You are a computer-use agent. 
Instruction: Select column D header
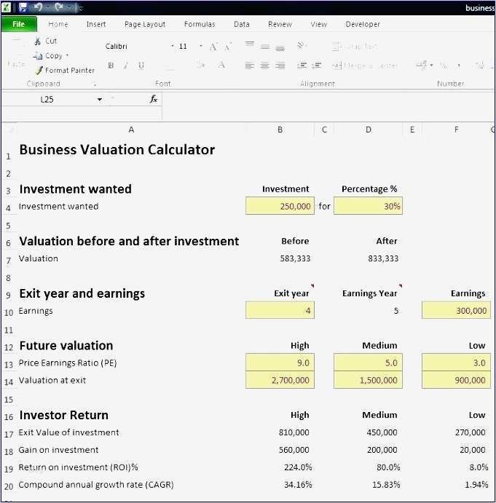point(369,130)
